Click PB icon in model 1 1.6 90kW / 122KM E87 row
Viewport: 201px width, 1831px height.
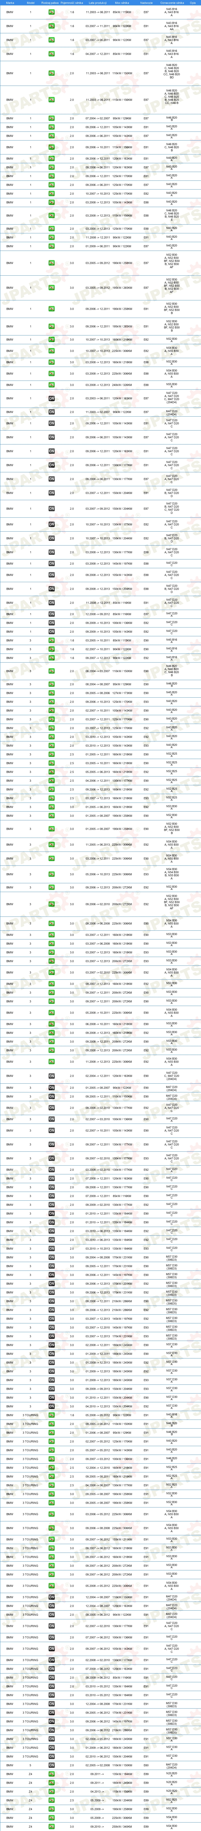tap(52, 39)
